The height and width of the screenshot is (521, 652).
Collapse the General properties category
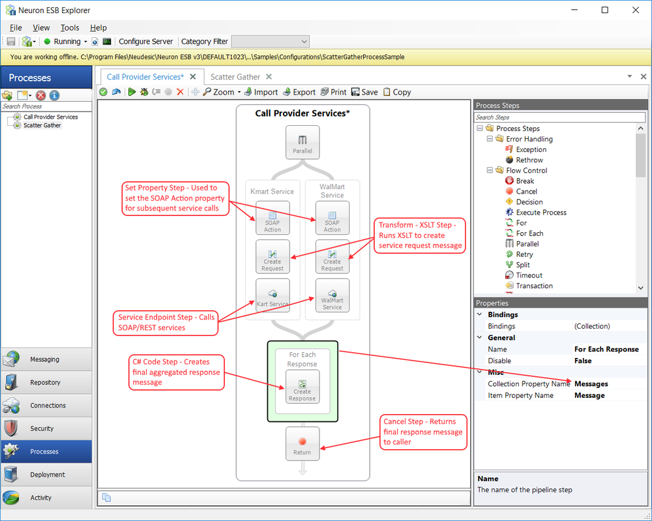(480, 338)
